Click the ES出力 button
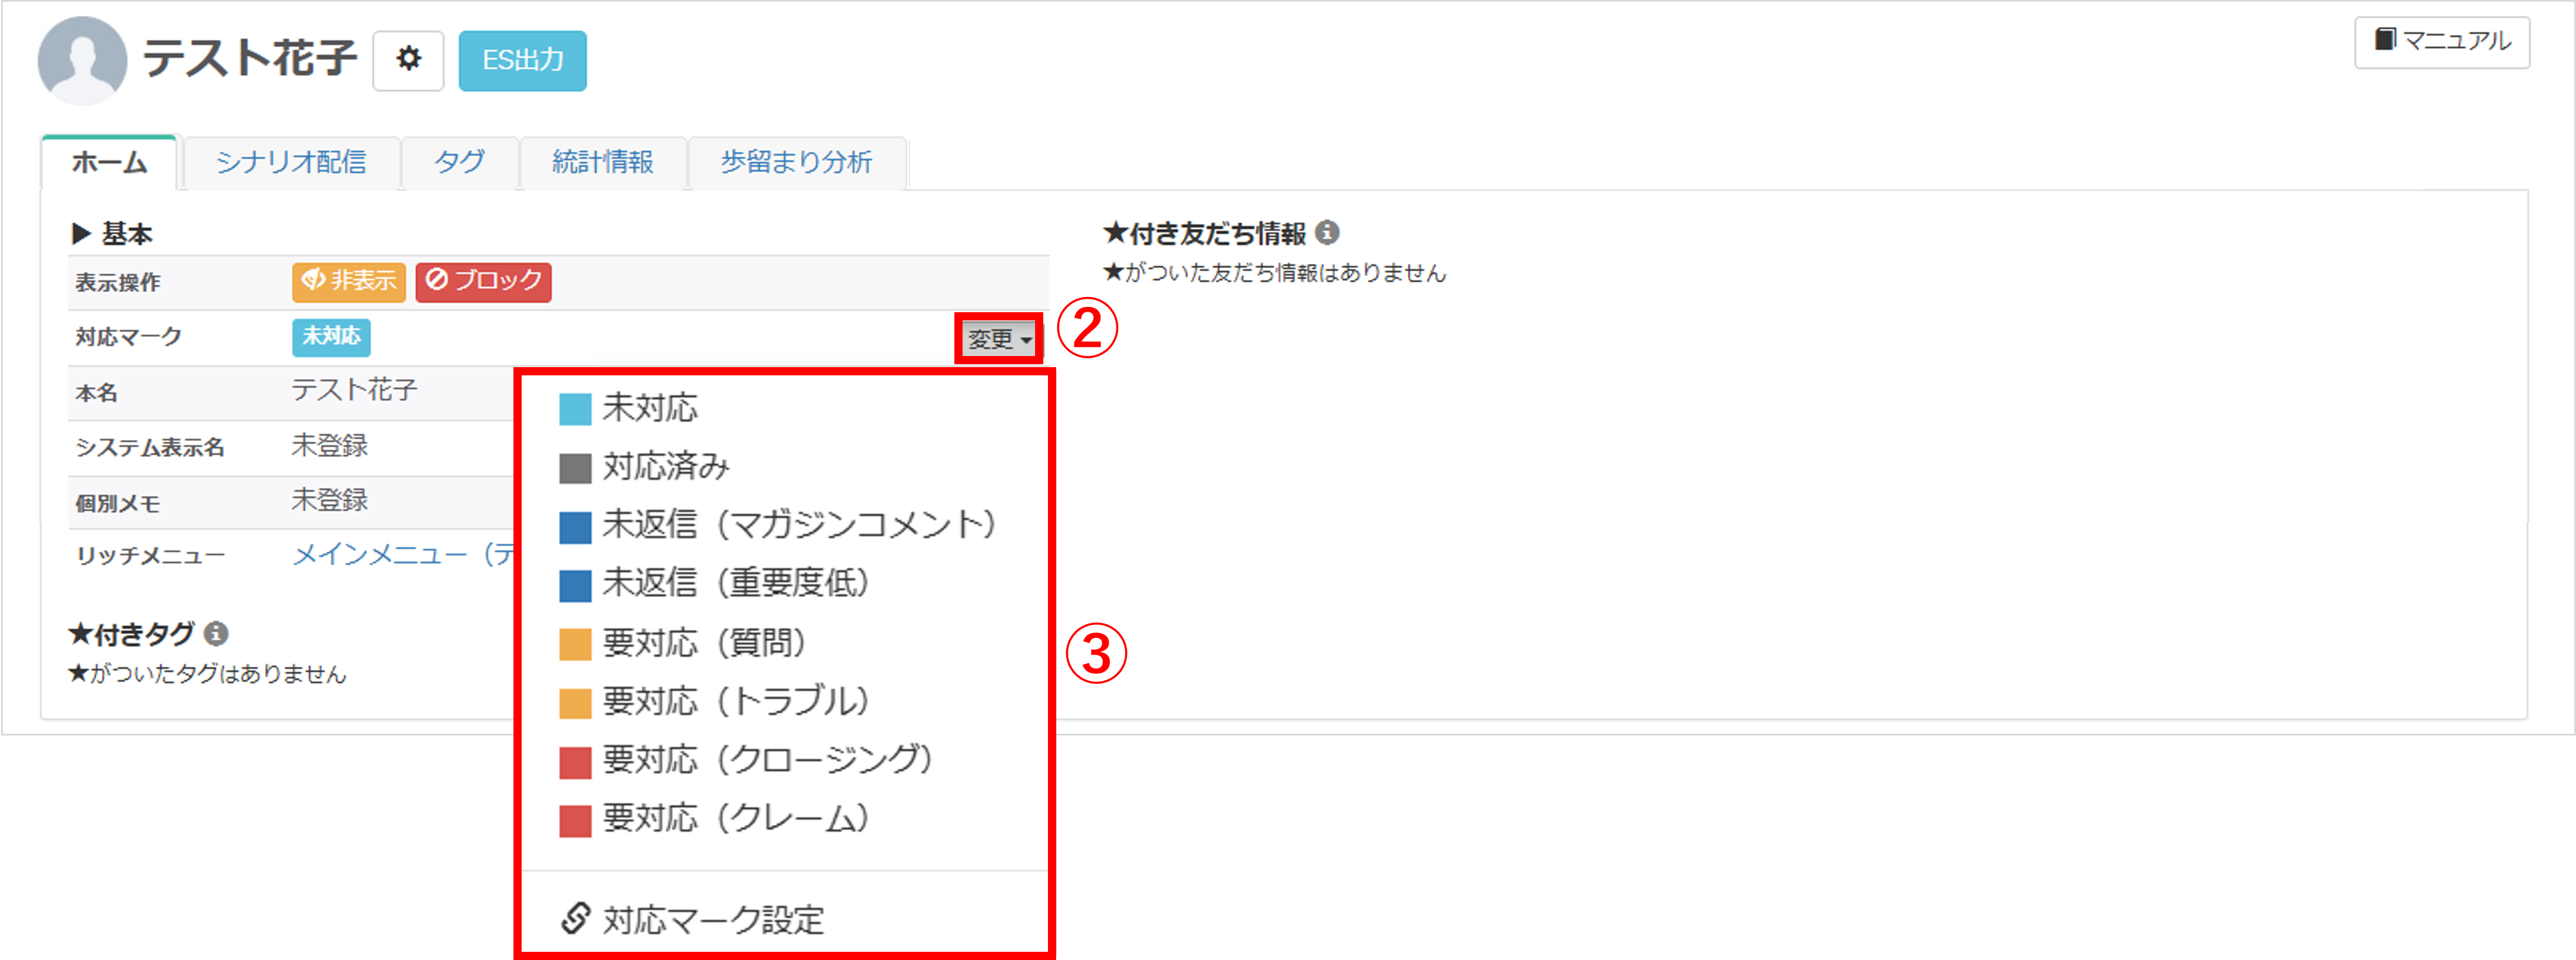The width and height of the screenshot is (2576, 960). [x=523, y=60]
